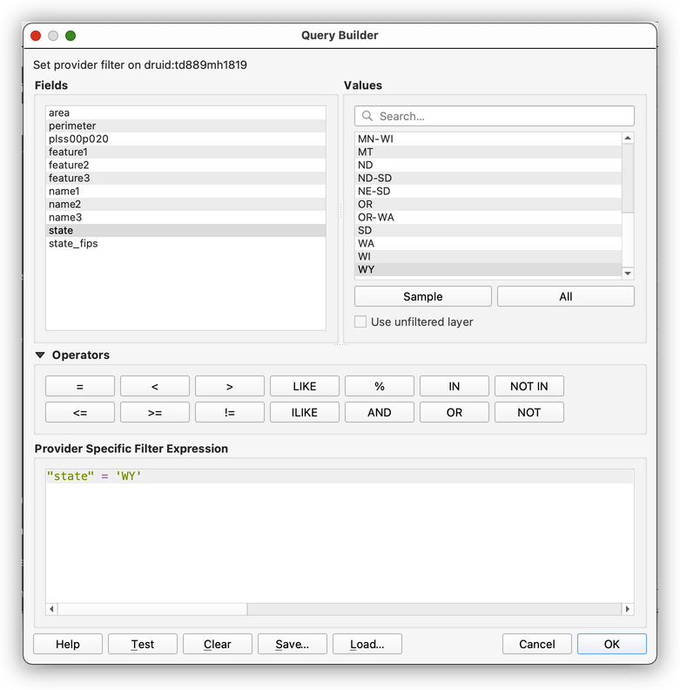Select the perimeter field in Fields list
Viewport: 680px width, 690px height.
coord(72,126)
